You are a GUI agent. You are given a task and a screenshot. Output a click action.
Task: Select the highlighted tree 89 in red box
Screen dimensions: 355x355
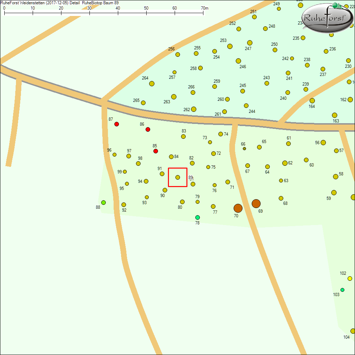pos(177,177)
